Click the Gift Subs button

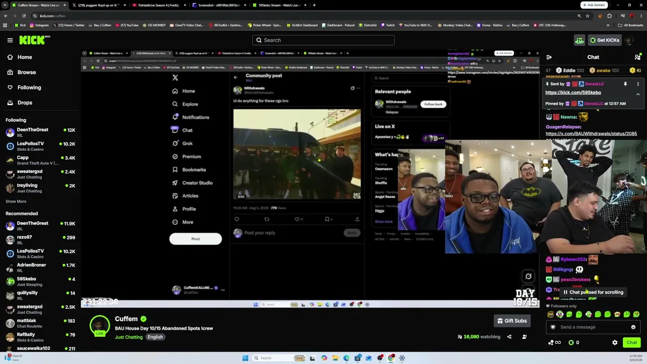[x=512, y=321]
